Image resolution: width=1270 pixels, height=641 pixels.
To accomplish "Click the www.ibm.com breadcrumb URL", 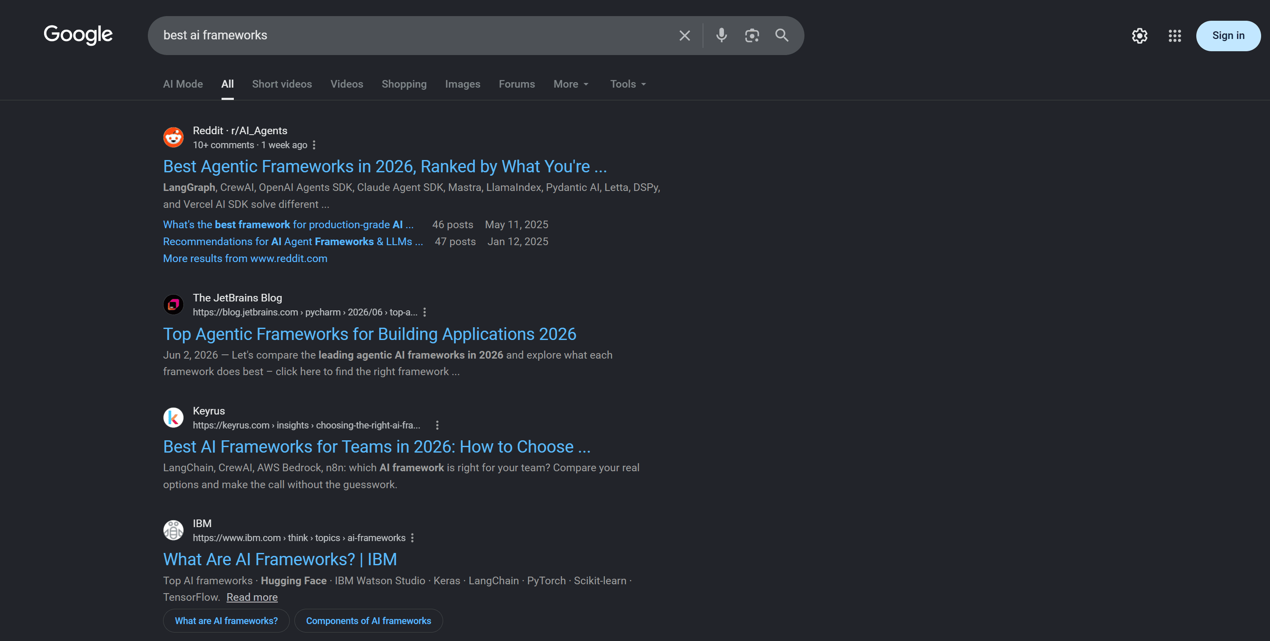I will click(x=299, y=538).
